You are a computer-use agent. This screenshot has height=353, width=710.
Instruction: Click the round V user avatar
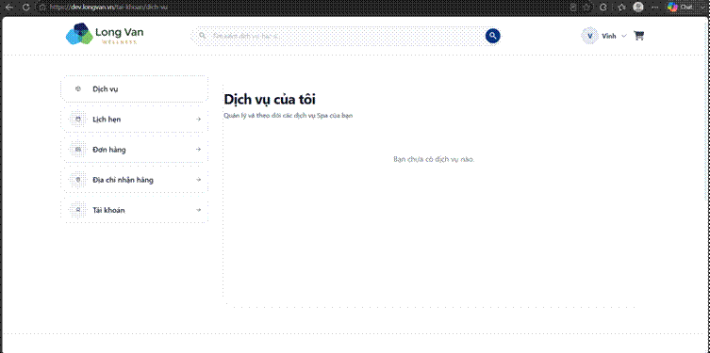click(589, 36)
